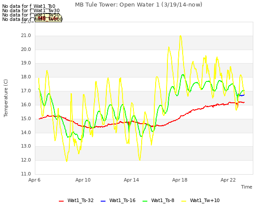Click the 12.0 y-axis tick label
The width and height of the screenshot is (279, 209).
click(26, 160)
